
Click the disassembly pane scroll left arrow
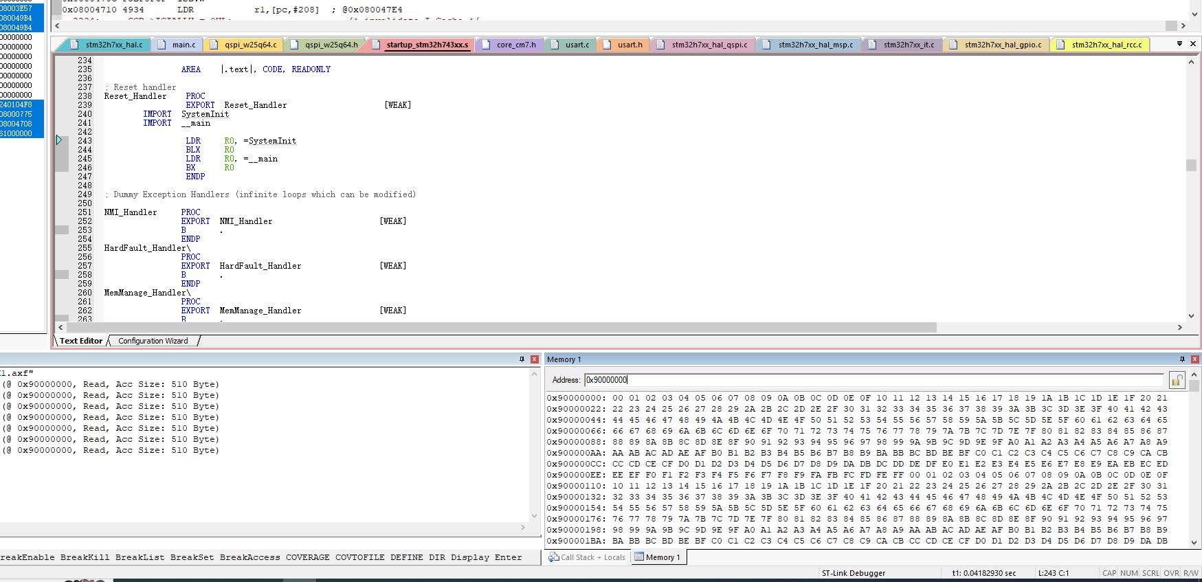tap(57, 25)
